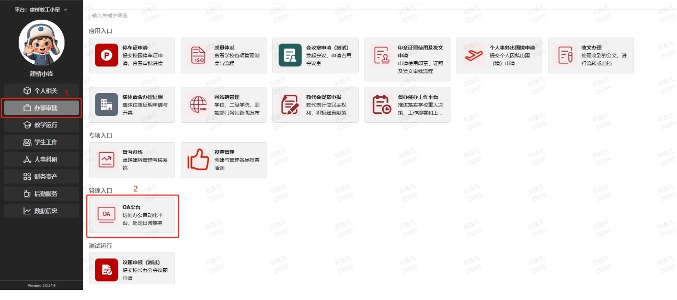Viewport: 677px width, 300px height.
Task: Open 教学运行 in the sidebar menu
Action: [42, 125]
